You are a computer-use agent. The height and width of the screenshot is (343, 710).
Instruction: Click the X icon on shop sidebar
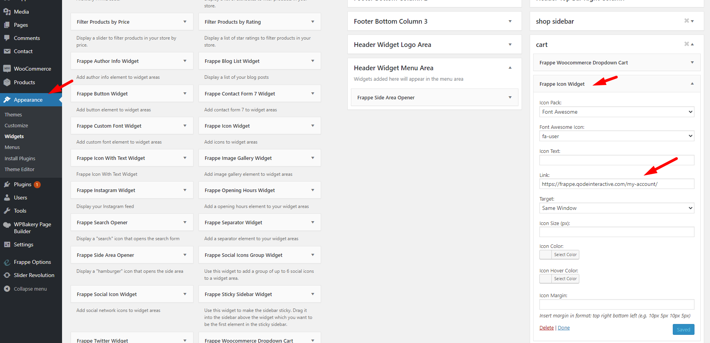686,21
